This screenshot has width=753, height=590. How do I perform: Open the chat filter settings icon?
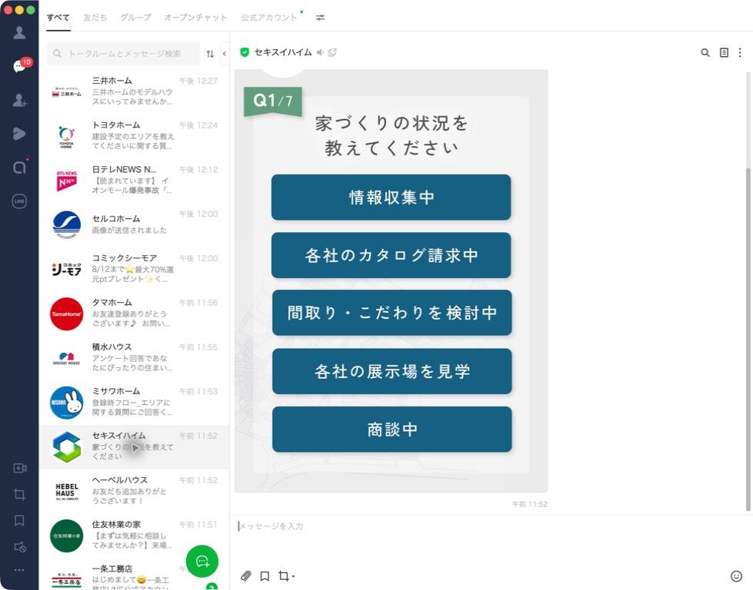tap(320, 17)
